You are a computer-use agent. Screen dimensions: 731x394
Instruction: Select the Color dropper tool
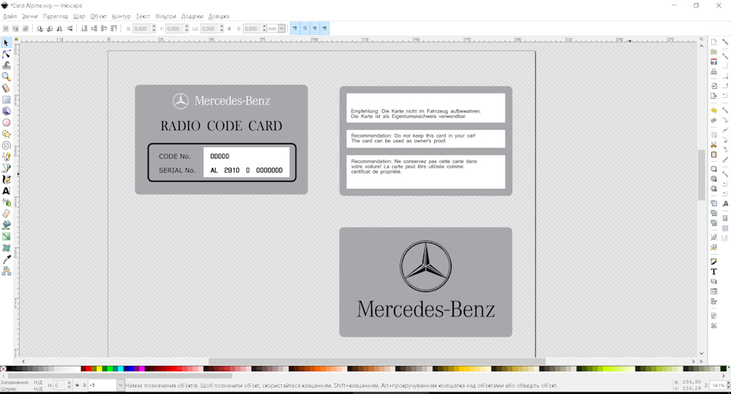point(6,259)
